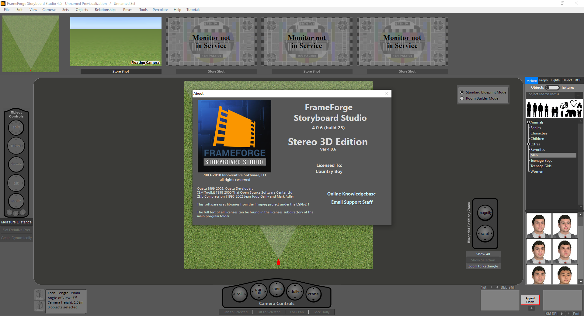Open the Cameras menu

(x=49, y=10)
